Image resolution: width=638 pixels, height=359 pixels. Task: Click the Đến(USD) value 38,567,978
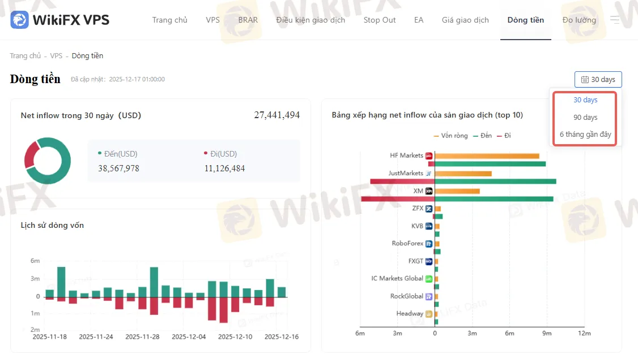pyautogui.click(x=118, y=168)
